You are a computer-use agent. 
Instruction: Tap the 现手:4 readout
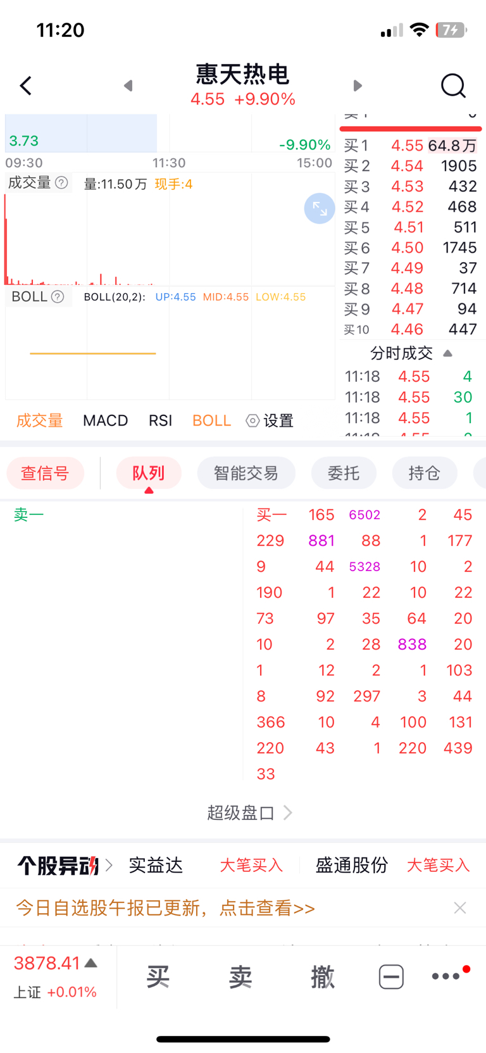[173, 184]
